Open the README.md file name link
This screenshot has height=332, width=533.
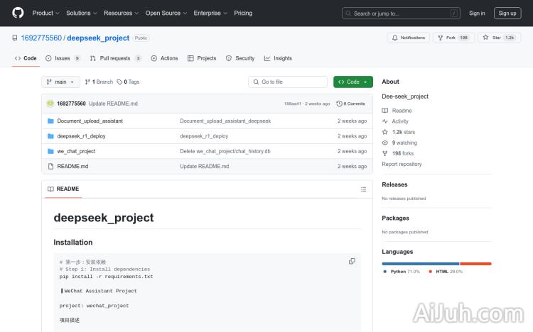[72, 166]
